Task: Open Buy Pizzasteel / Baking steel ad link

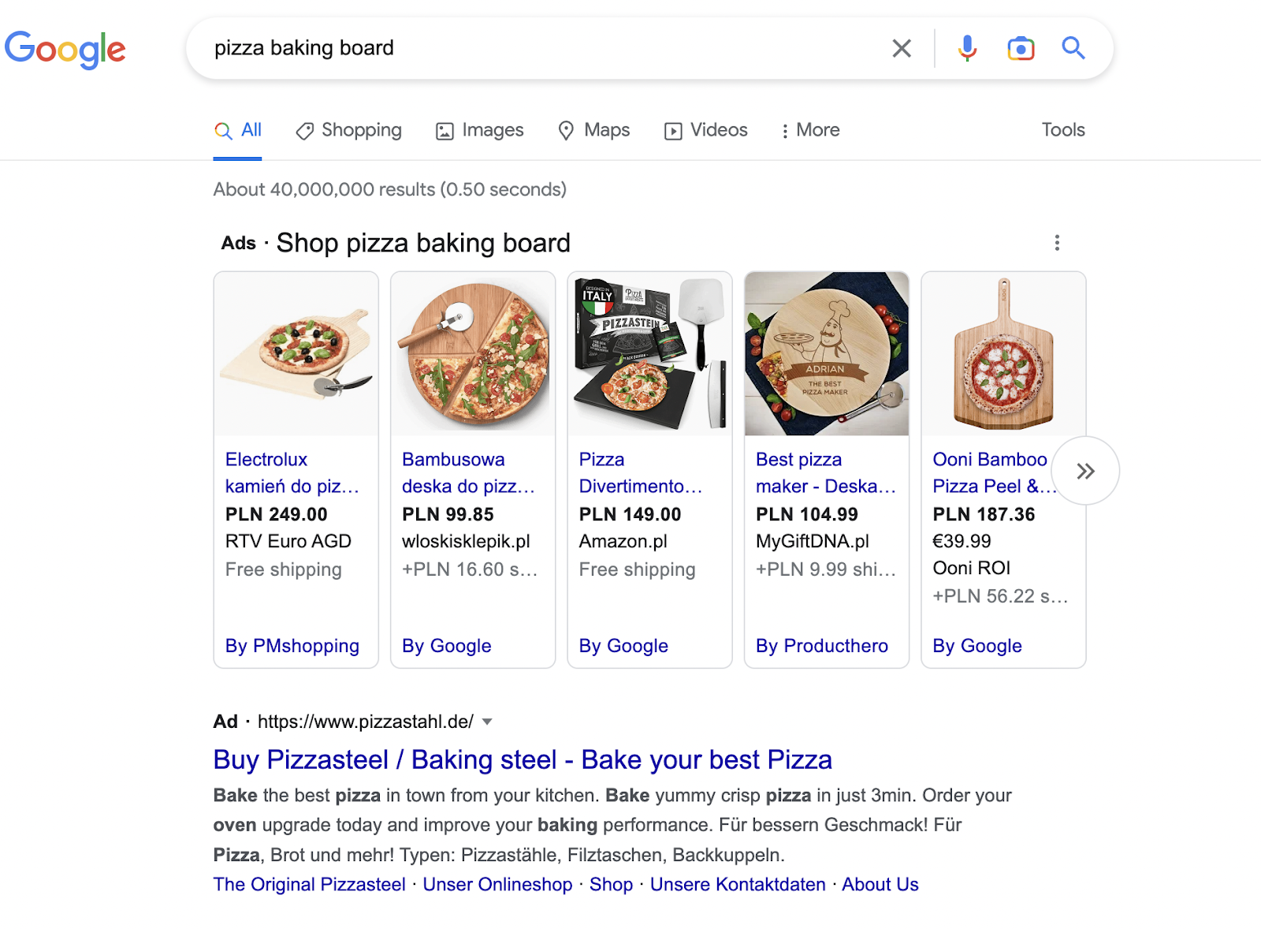Action: [523, 759]
